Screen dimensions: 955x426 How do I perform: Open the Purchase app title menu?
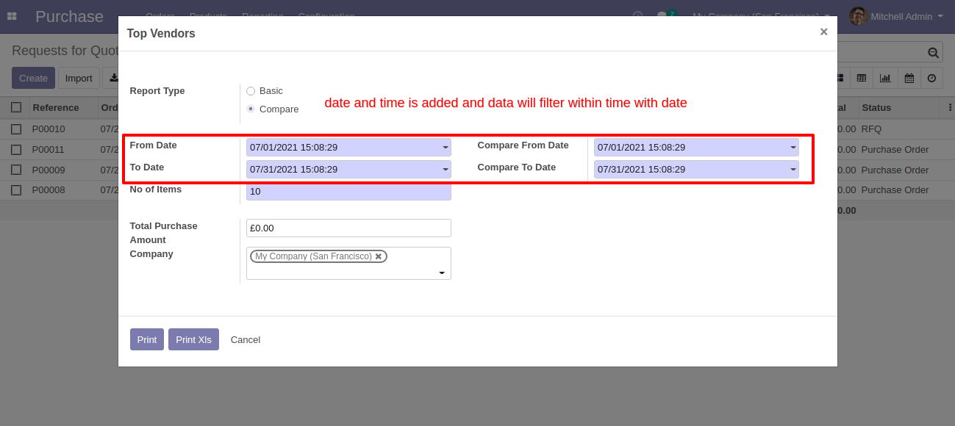click(69, 16)
